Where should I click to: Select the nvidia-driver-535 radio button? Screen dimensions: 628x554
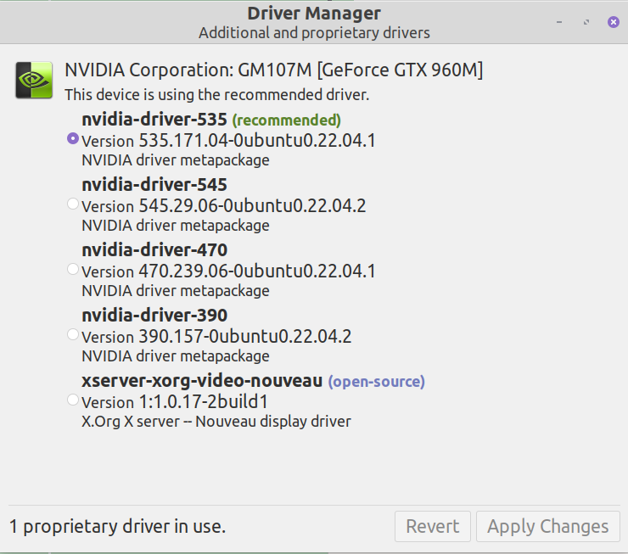(73, 138)
